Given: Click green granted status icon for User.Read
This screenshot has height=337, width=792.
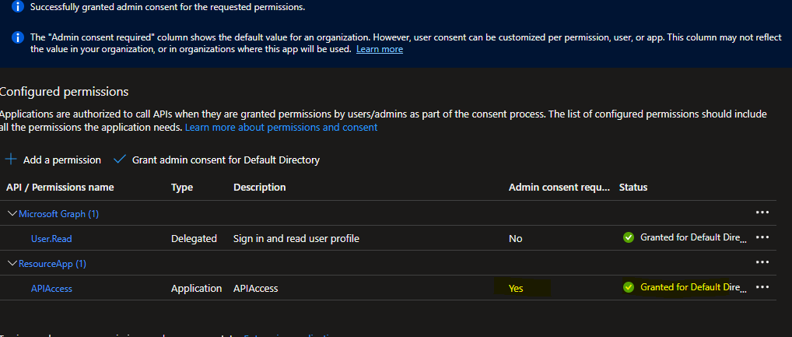Looking at the screenshot, I should coord(629,238).
